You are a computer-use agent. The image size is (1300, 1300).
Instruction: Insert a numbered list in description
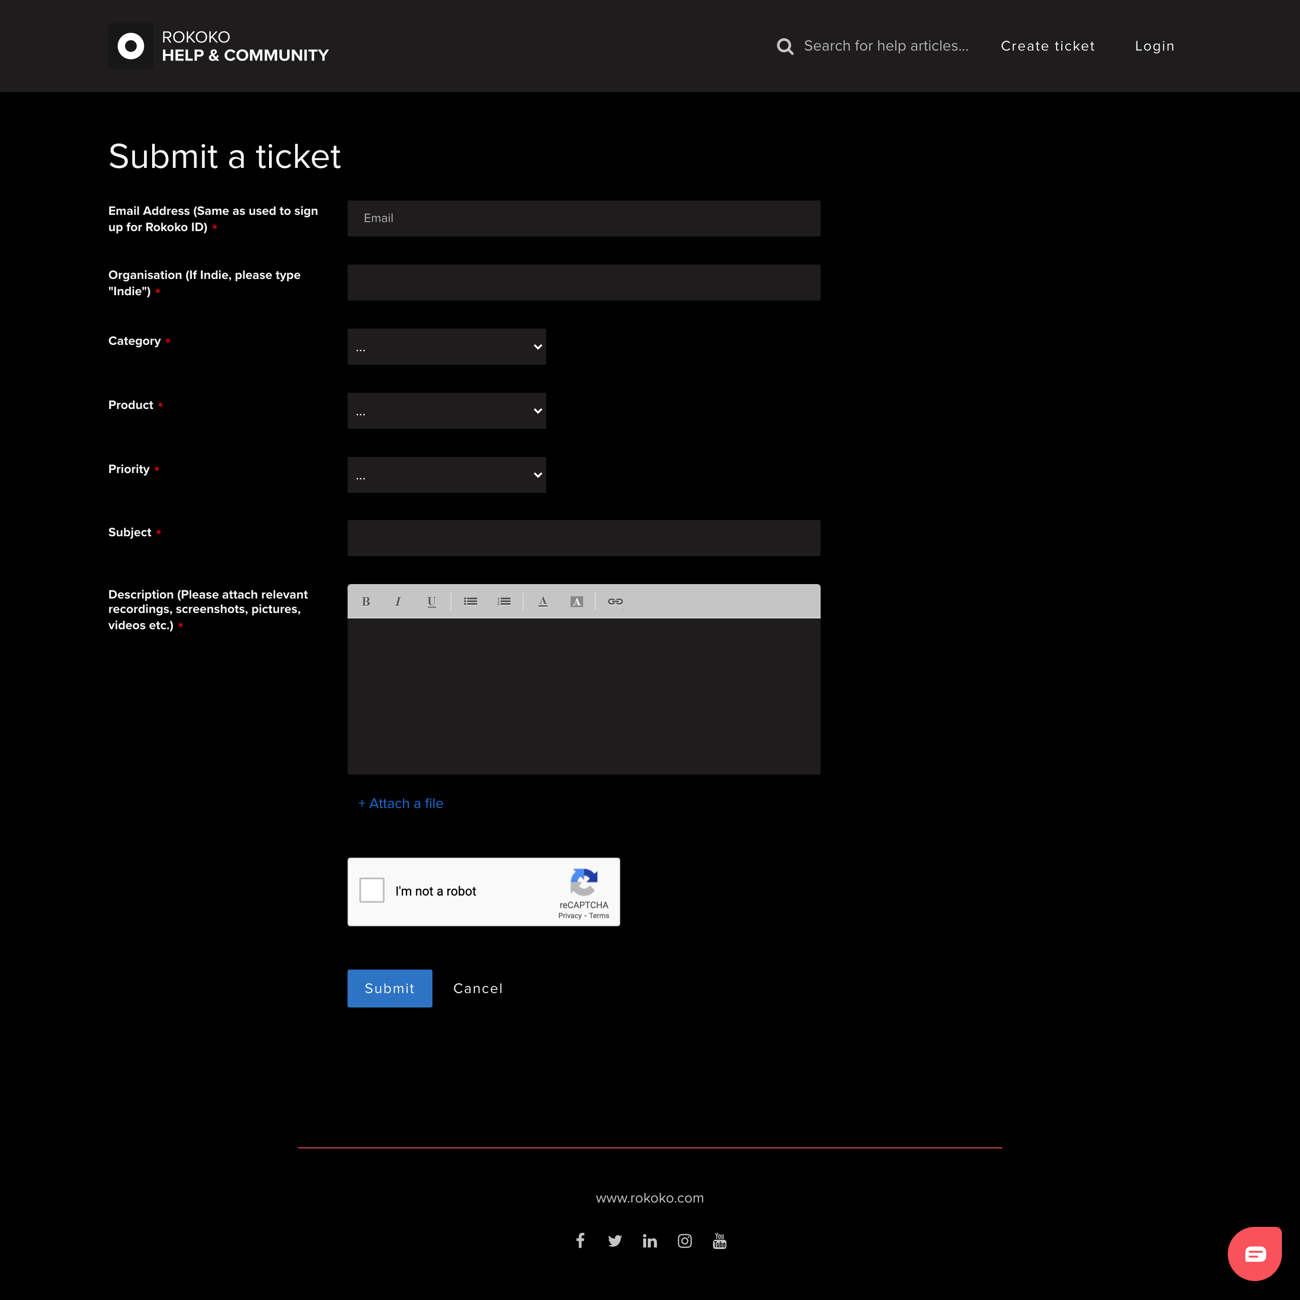(504, 602)
